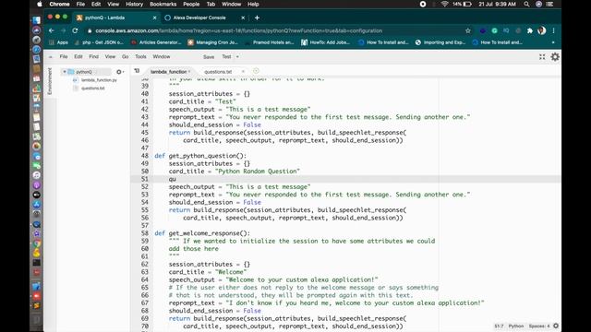Open the Articles Generator bookmark

156,42
